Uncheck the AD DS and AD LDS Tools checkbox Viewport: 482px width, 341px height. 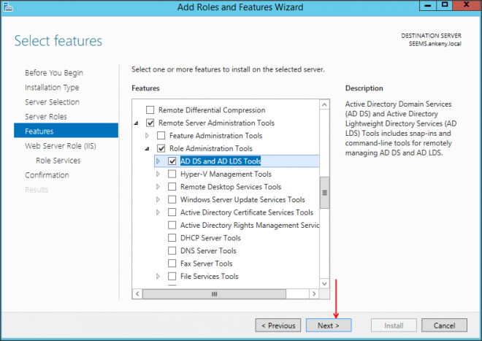(x=172, y=161)
